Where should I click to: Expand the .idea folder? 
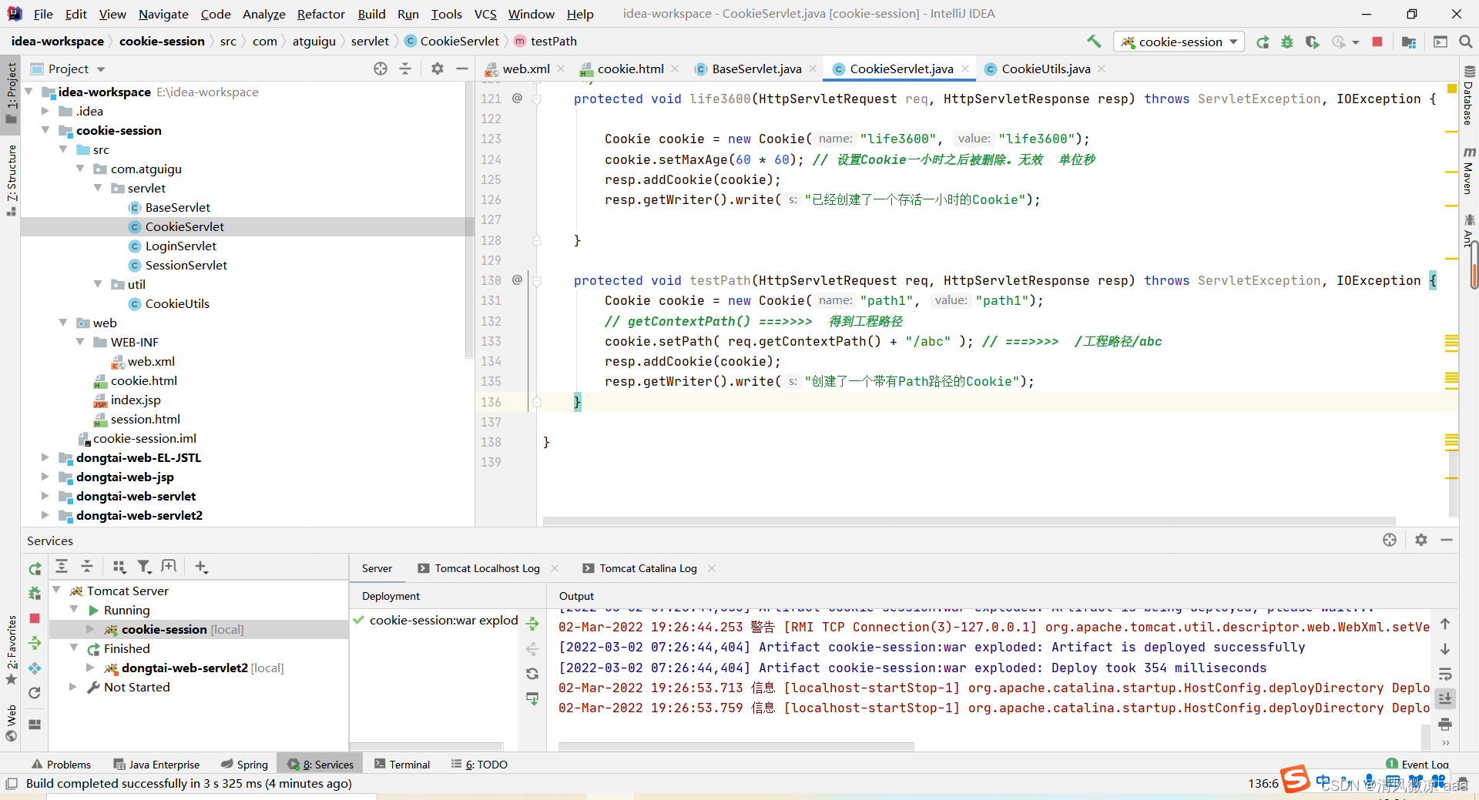coord(45,111)
